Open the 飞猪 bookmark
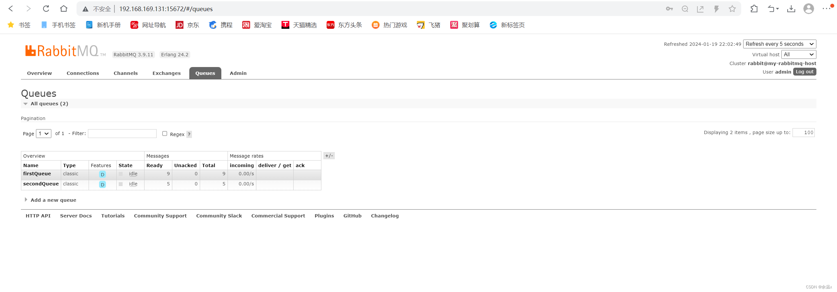This screenshot has height=292, width=837. [x=429, y=25]
